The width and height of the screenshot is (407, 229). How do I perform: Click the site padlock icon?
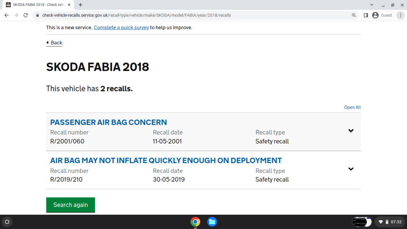37,15
